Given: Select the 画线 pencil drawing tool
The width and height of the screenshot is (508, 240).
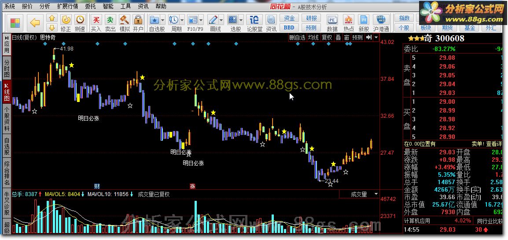Looking at the screenshot, I should pos(213,20).
